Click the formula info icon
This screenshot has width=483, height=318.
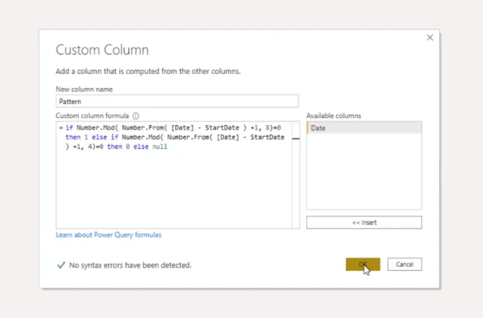point(135,116)
